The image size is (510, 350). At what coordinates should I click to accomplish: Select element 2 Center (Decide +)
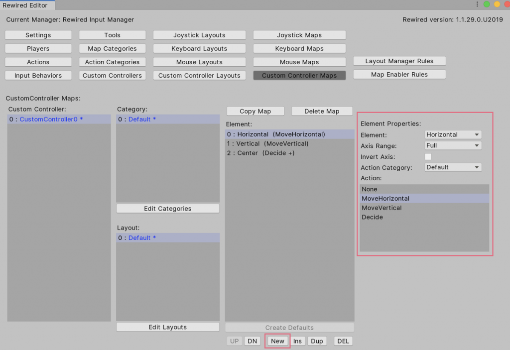(289, 153)
